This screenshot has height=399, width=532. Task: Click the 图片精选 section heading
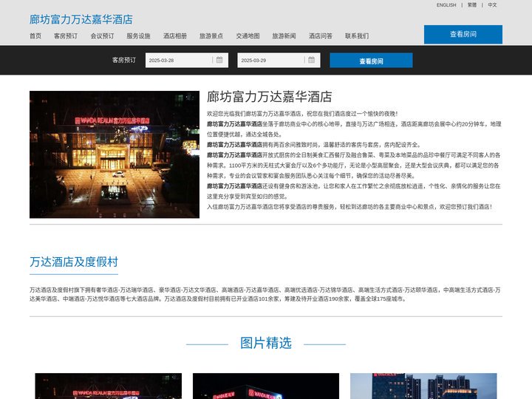tap(266, 343)
